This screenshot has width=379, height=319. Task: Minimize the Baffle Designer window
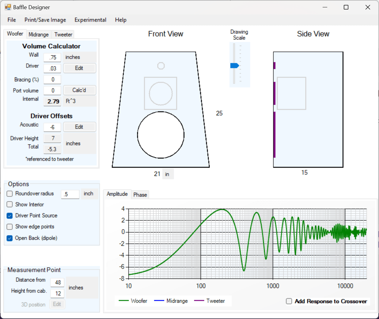(x=325, y=7)
